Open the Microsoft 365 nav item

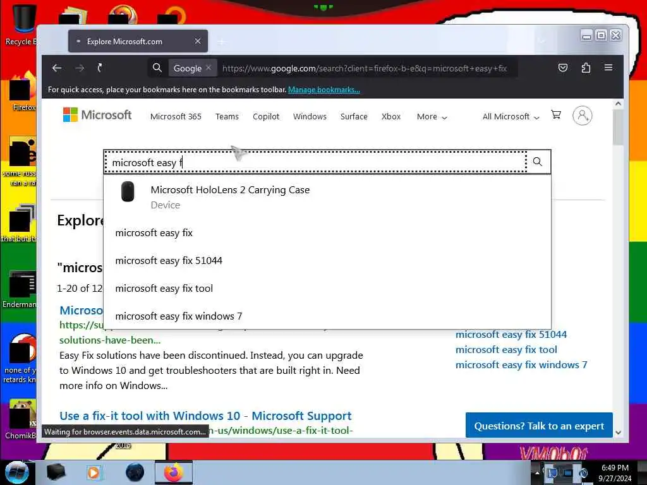[x=176, y=117]
